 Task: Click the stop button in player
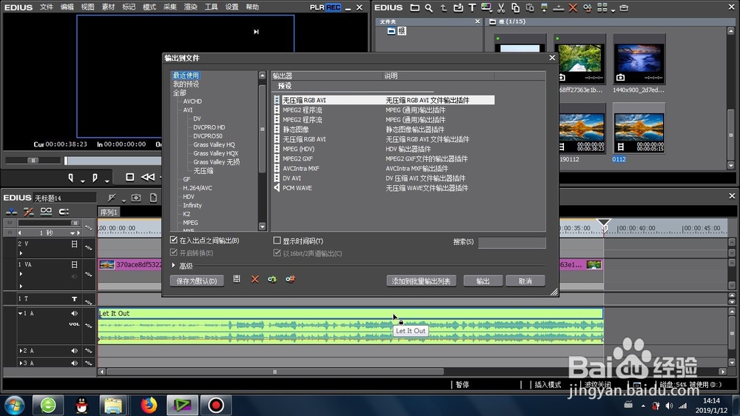(129, 177)
